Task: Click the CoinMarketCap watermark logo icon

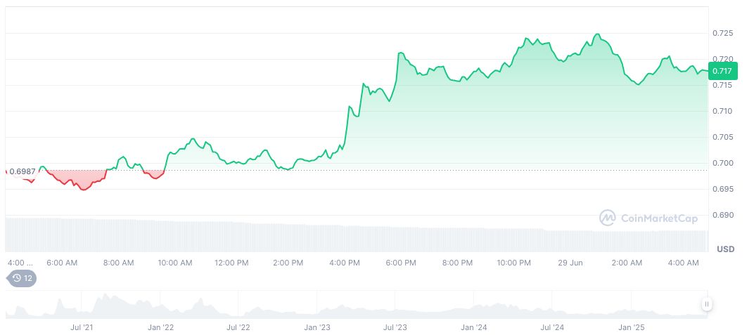Action: coord(607,218)
